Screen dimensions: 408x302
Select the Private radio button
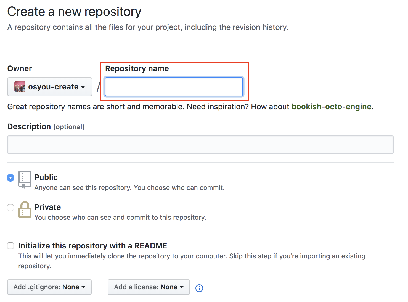(10, 208)
